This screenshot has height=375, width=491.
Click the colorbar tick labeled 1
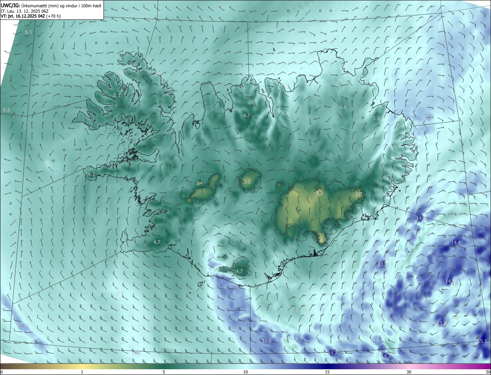pyautogui.click(x=82, y=372)
